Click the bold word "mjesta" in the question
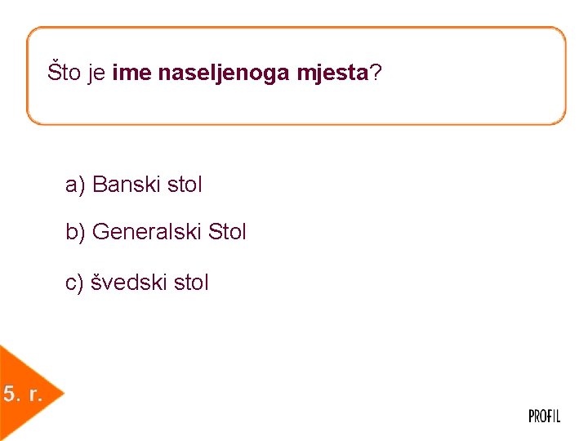588x441 pixels. point(333,73)
